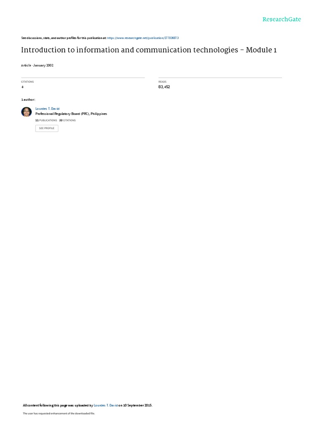Click the SEE PROFILE button
317x423 pixels.
point(47,128)
